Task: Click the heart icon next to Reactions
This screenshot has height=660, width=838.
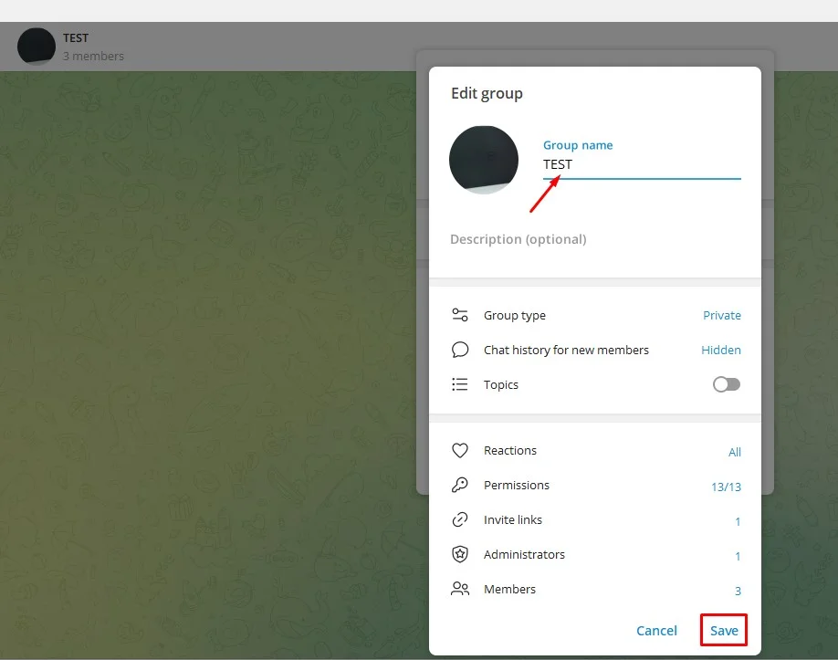Action: click(x=460, y=450)
